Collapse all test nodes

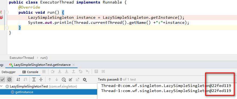[x=41, y=79]
